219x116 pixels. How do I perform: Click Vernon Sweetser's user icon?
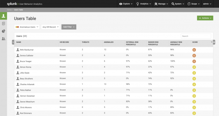pos(18,96)
